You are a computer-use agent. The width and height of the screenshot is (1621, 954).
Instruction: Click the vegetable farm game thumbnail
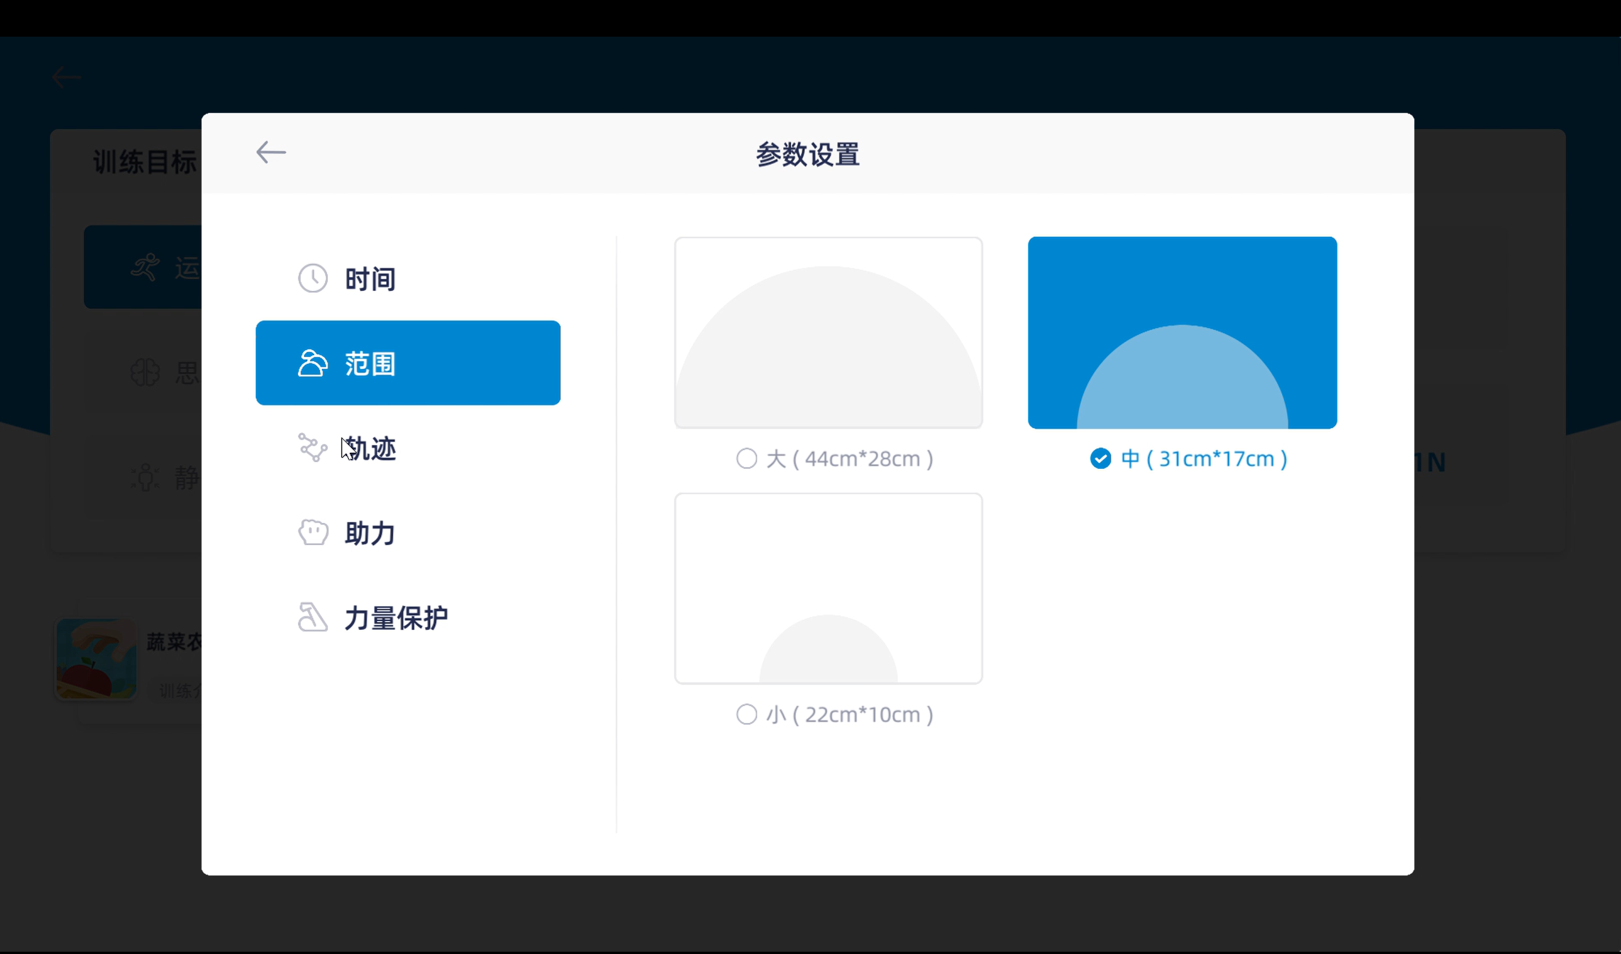pos(97,658)
